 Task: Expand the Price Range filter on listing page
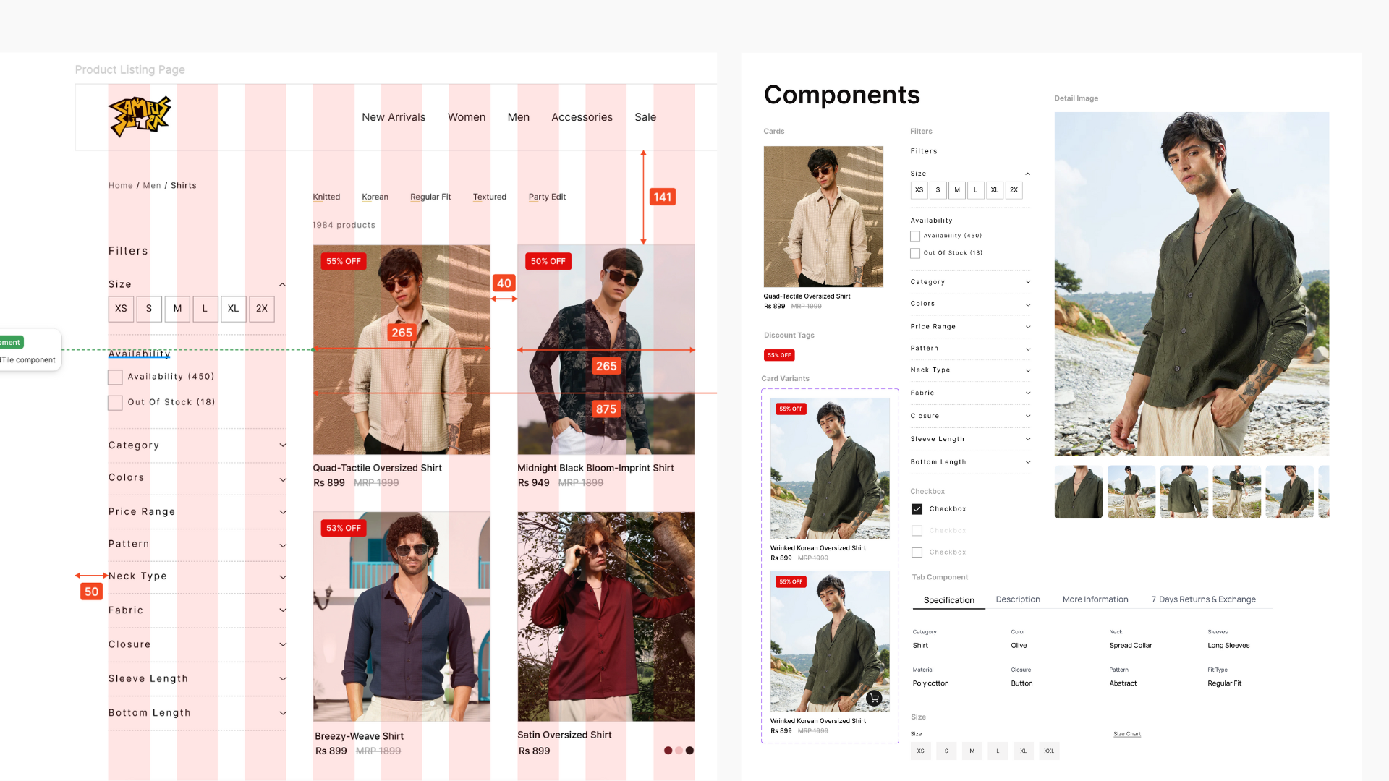coord(283,512)
